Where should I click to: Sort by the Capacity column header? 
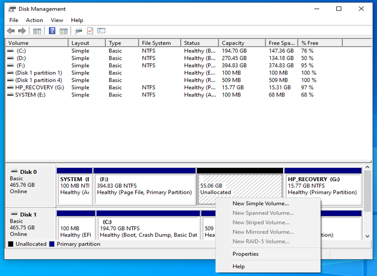[233, 43]
